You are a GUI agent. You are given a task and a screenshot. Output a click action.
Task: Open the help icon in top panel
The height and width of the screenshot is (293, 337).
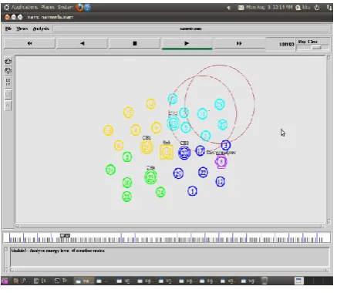pyautogui.click(x=87, y=8)
